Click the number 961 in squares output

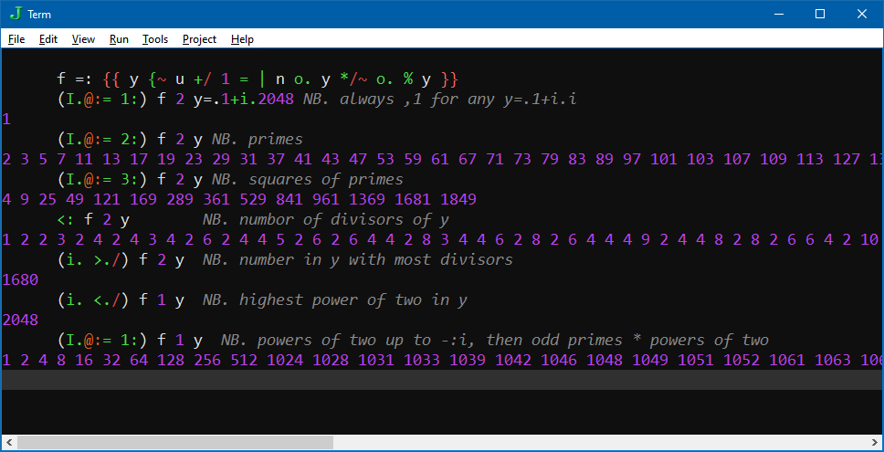pyautogui.click(x=326, y=199)
